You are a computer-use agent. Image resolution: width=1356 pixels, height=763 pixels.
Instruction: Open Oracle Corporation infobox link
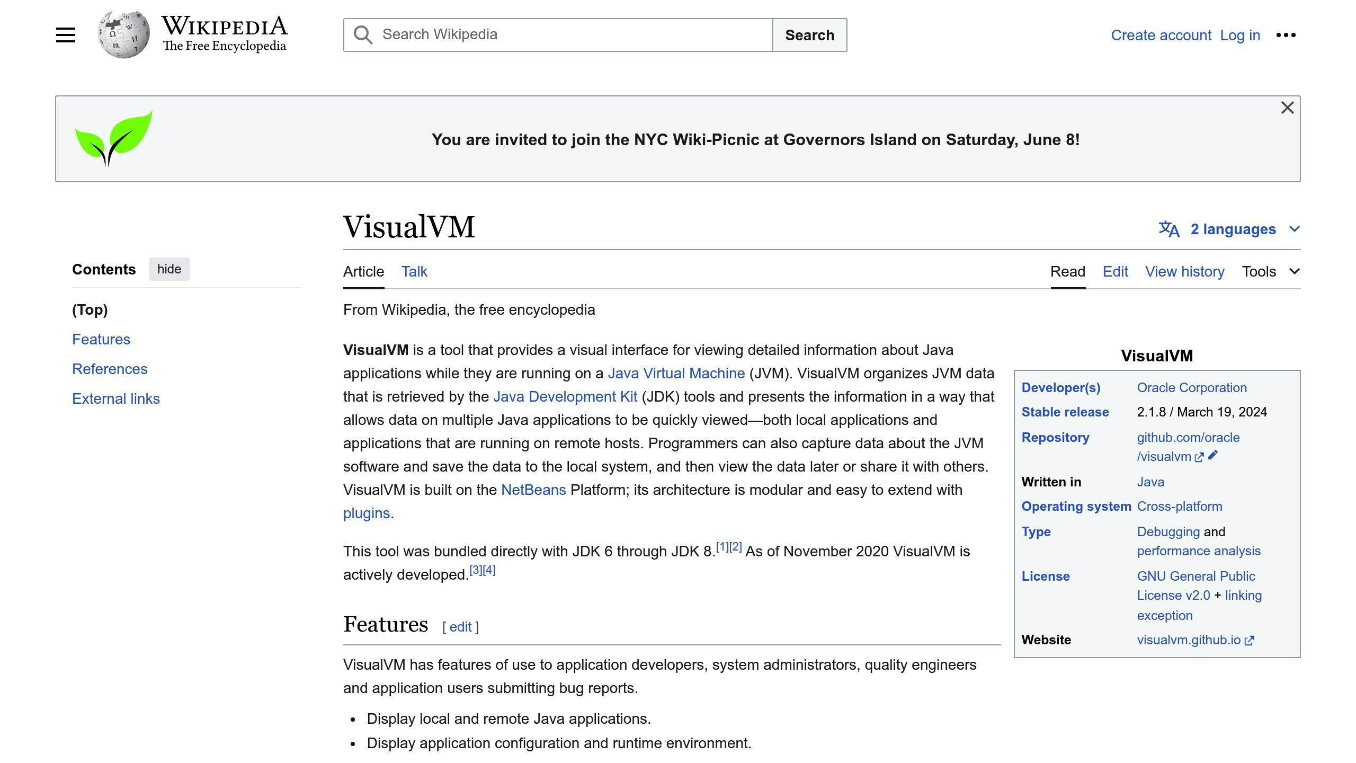tap(1192, 387)
